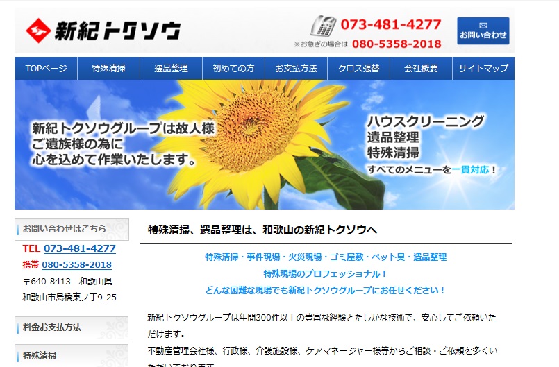Open the 特殊清掃 navigation menu item

click(108, 69)
